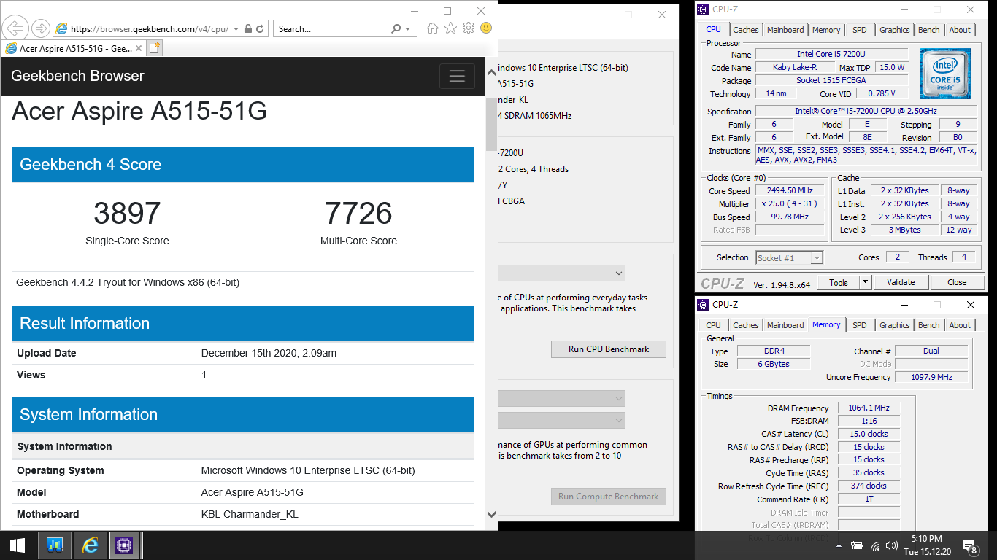Open Geekbench Browser hamburger menu
This screenshot has width=997, height=560.
pos(457,76)
